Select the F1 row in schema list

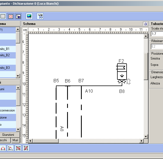(x=8, y=30)
